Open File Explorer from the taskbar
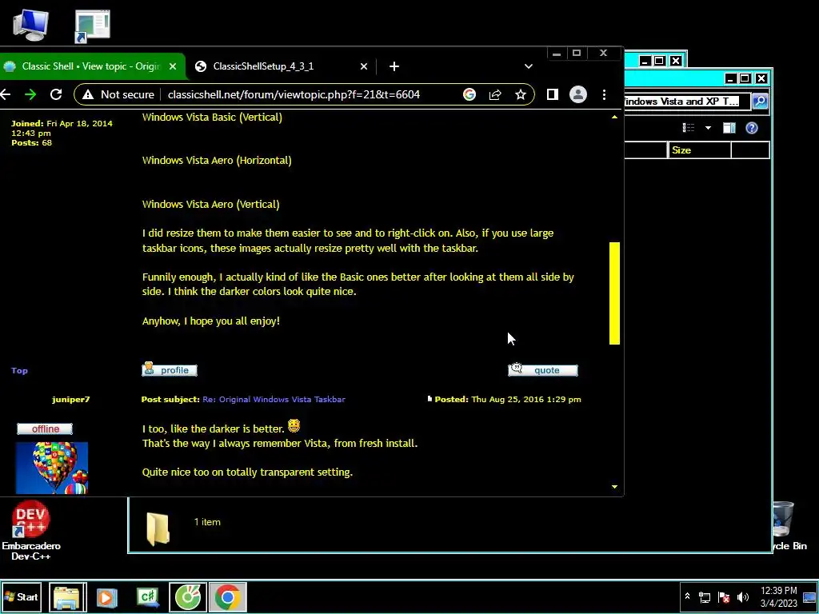This screenshot has height=614, width=819. pos(67,596)
